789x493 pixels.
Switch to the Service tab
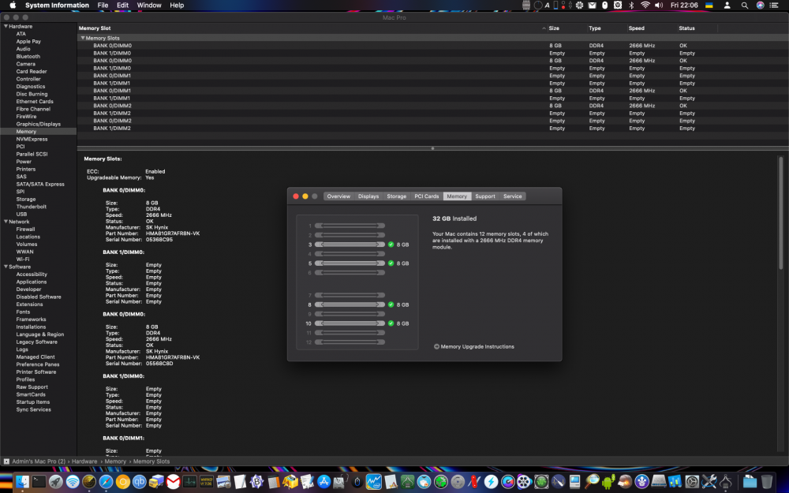(512, 196)
